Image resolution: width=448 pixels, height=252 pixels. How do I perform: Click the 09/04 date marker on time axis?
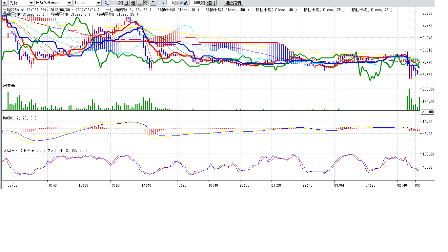338,185
